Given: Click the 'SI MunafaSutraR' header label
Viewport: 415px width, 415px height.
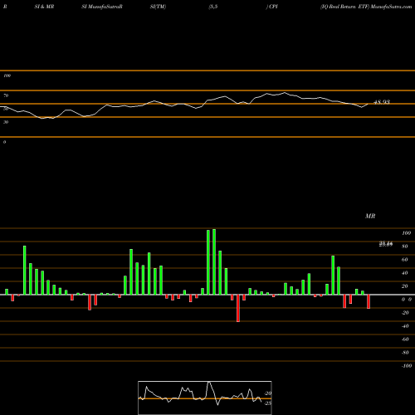Looking at the screenshot, I should click(102, 7).
